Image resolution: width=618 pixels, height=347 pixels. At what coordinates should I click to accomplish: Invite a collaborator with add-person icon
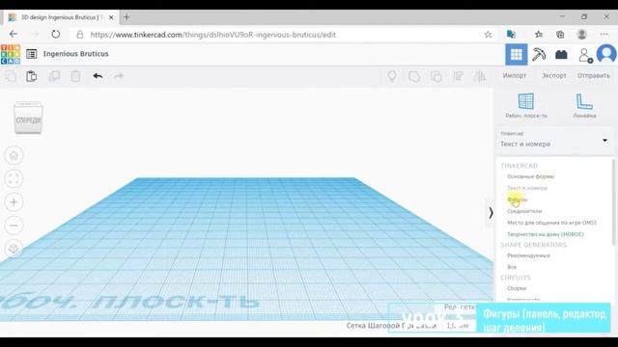coord(585,55)
